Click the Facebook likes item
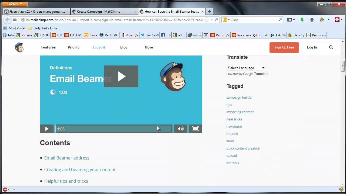The height and width of the screenshot is (194, 346). click(166, 35)
